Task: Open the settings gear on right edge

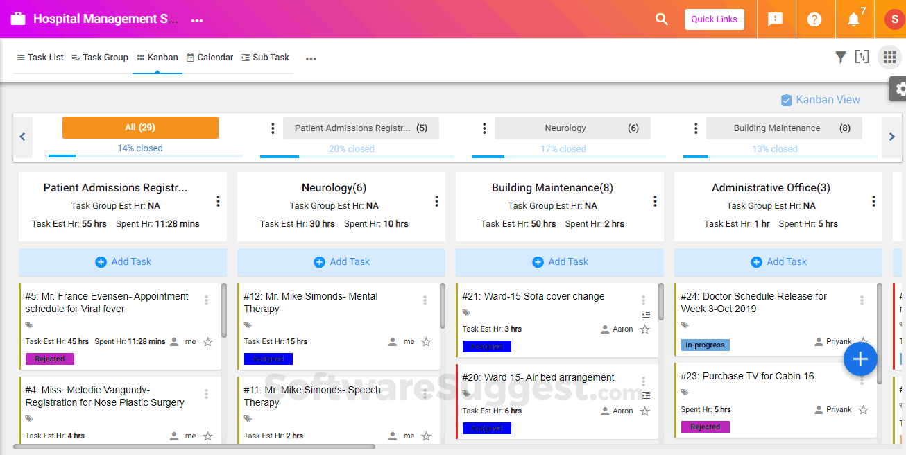Action: click(900, 89)
